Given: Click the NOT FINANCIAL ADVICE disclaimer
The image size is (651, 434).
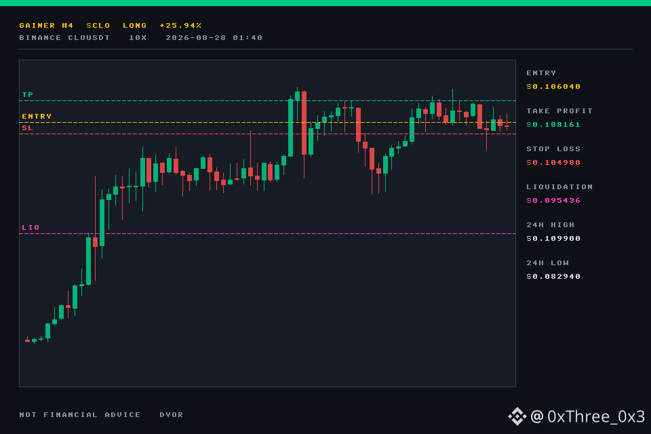Looking at the screenshot, I should (x=80, y=415).
